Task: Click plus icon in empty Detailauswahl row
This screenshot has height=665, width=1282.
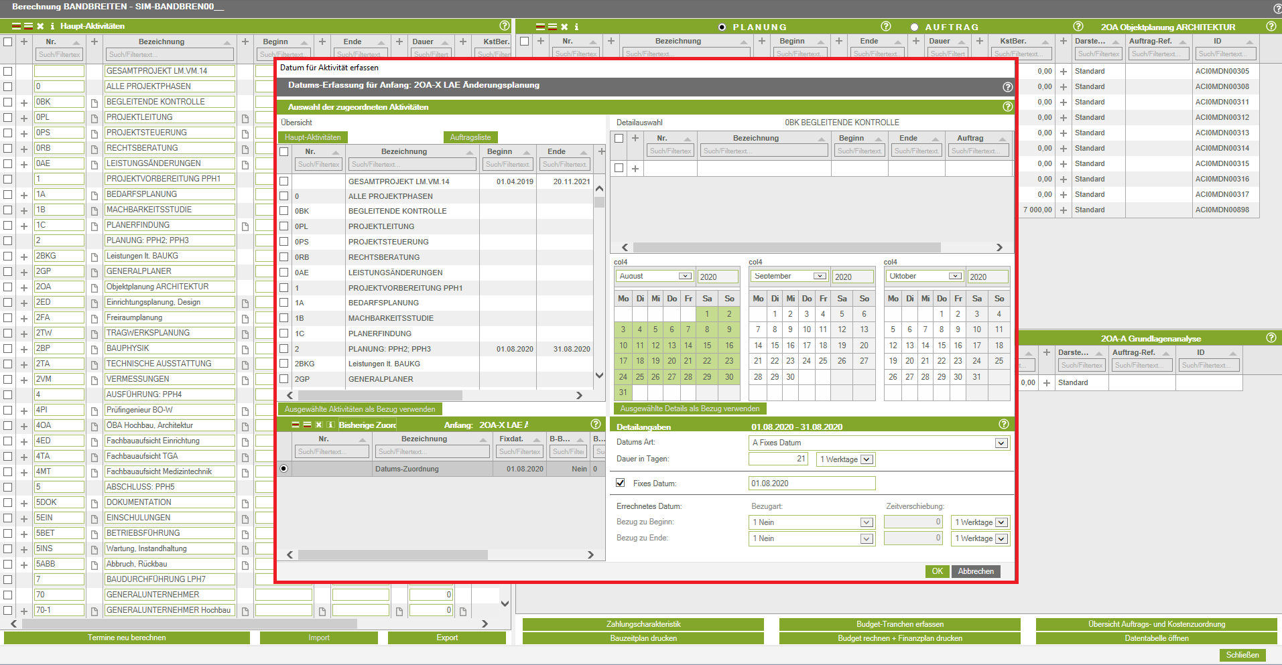Action: [635, 168]
